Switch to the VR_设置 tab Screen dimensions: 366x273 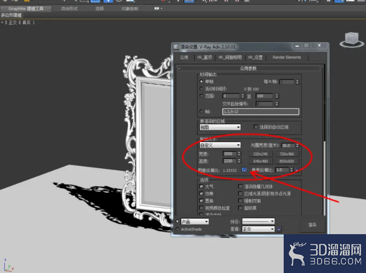tap(255, 57)
